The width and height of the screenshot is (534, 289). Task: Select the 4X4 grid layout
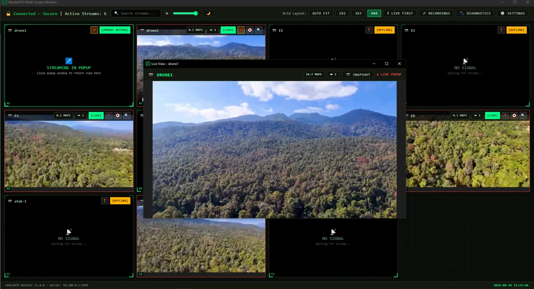pyautogui.click(x=374, y=13)
